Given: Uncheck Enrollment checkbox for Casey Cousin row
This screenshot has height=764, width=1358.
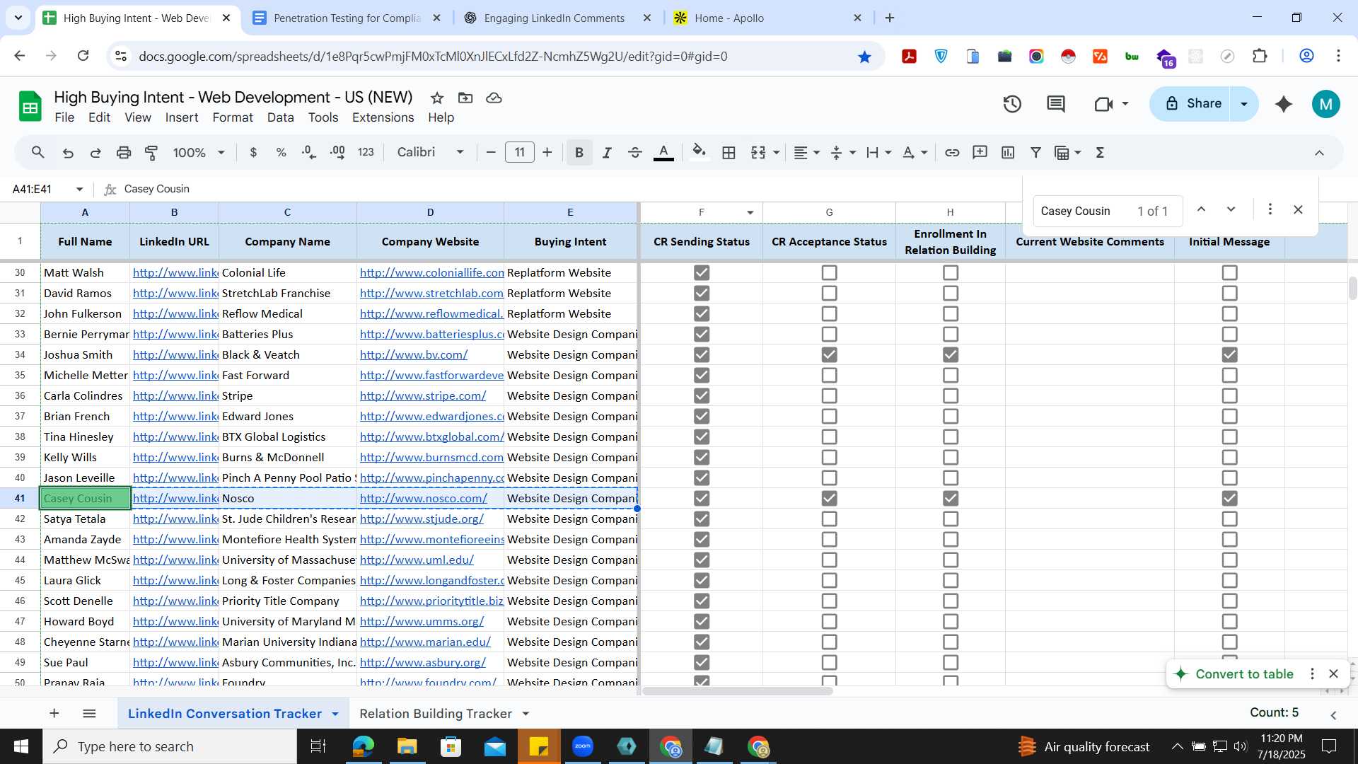Looking at the screenshot, I should click(x=951, y=498).
